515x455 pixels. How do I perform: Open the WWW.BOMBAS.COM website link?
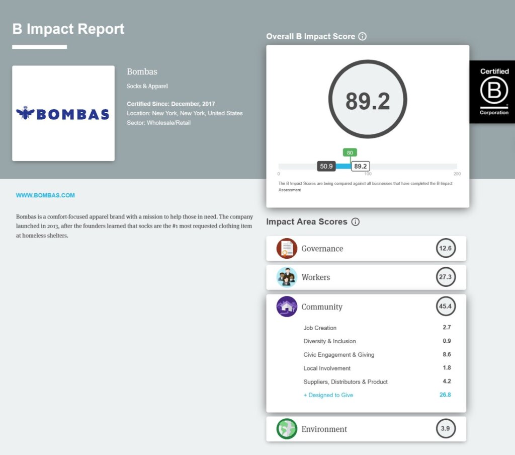[45, 195]
